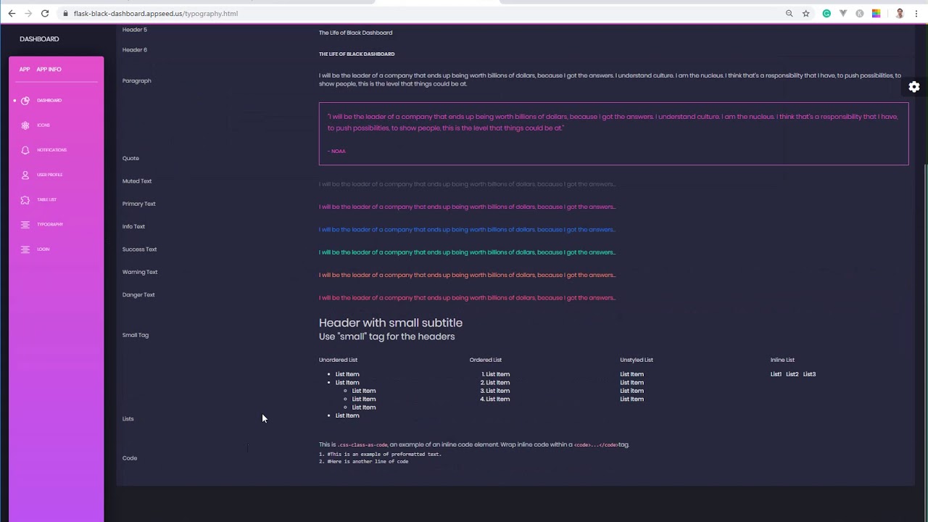Click the 'Ordered List' column title

[x=486, y=360]
